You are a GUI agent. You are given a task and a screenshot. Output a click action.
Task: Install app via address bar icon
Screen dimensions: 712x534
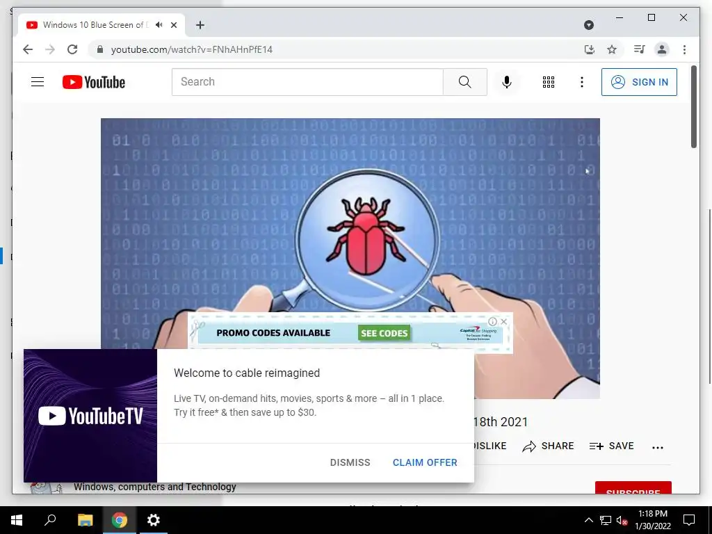(x=590, y=49)
